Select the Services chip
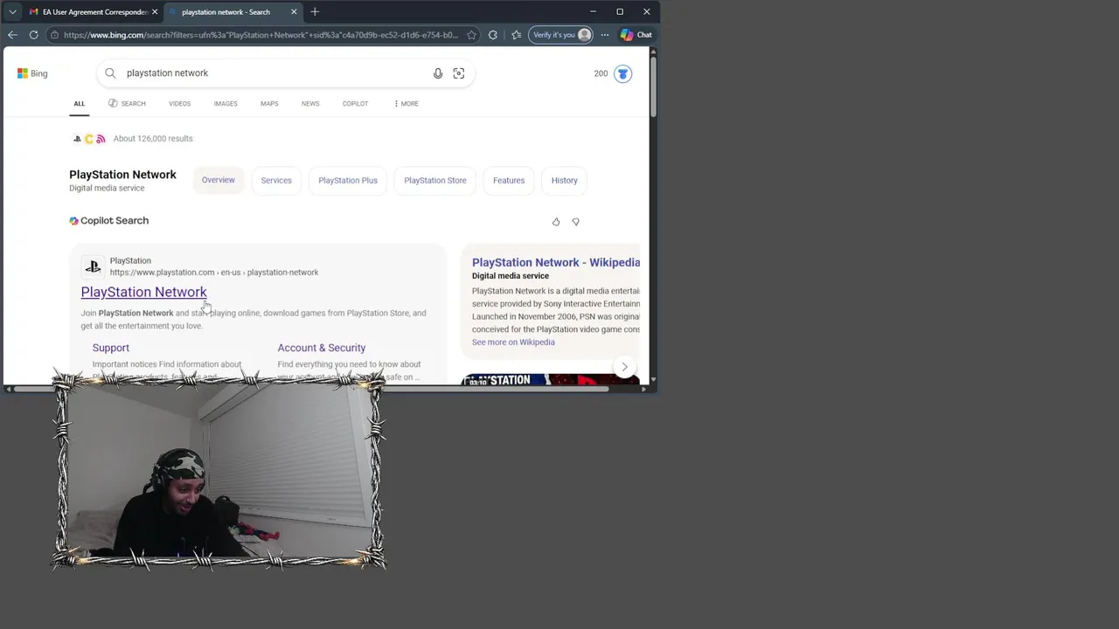1119x629 pixels. coord(276,180)
